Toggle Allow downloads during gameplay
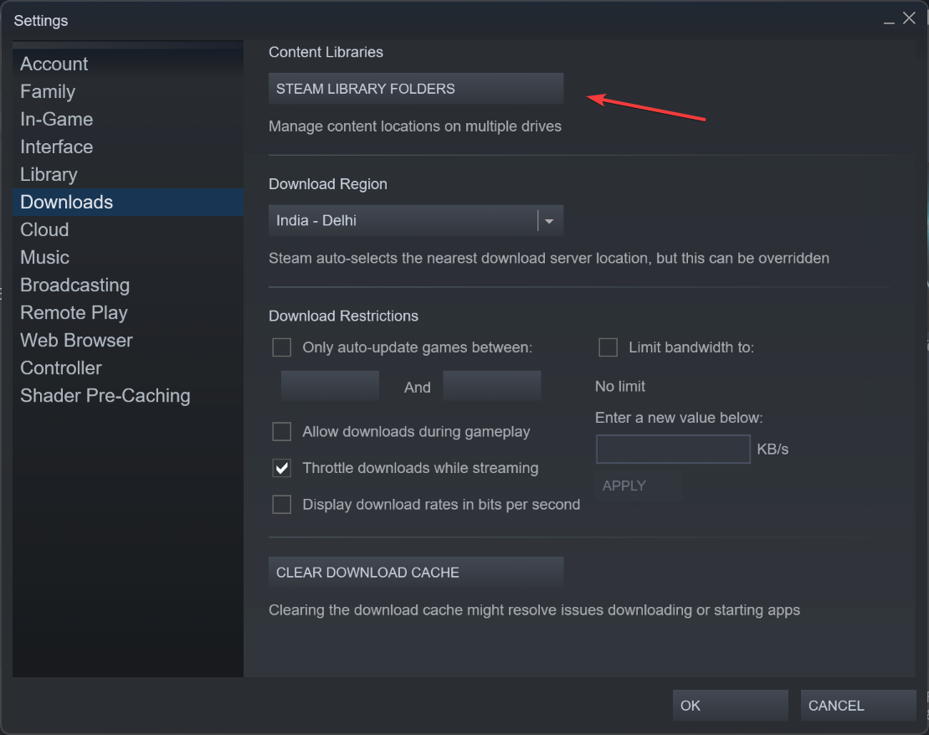Screen dimensions: 929x735 click(281, 431)
